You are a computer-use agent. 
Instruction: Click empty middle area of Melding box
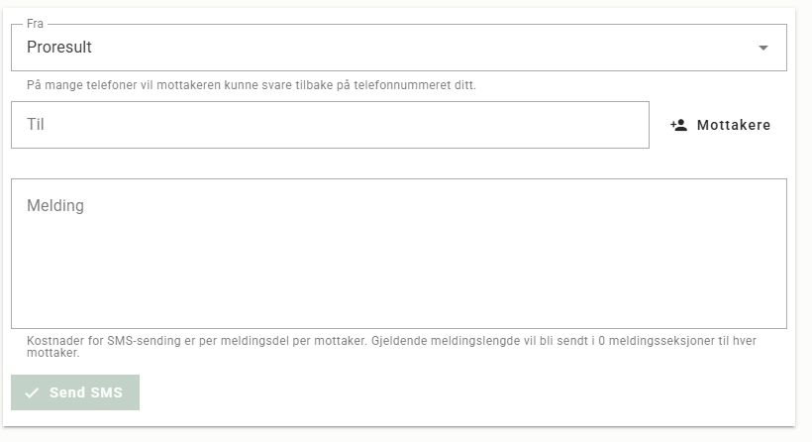[399, 259]
